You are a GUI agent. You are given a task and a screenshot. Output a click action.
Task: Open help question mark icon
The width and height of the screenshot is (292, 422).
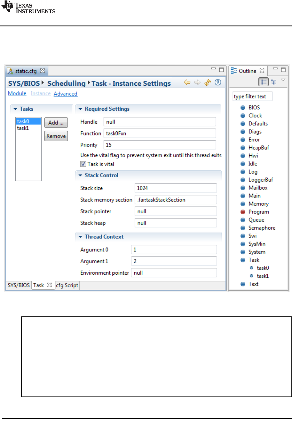[218, 82]
